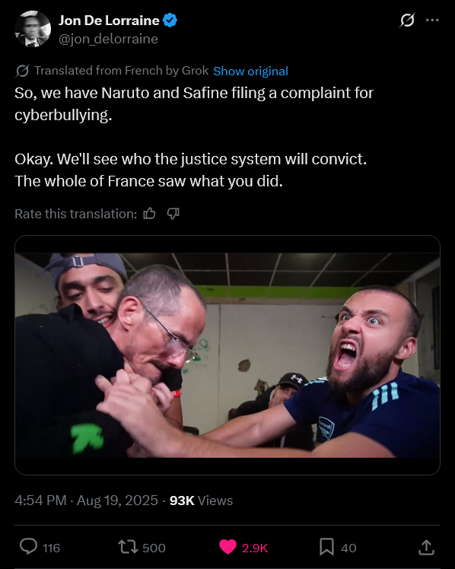The height and width of the screenshot is (569, 455).
Task: Click the @jon_delorraine handle
Action: click(108, 39)
